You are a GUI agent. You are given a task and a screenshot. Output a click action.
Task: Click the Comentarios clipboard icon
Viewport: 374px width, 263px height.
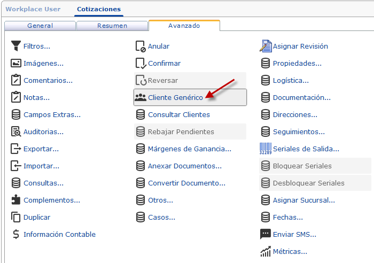pos(15,80)
